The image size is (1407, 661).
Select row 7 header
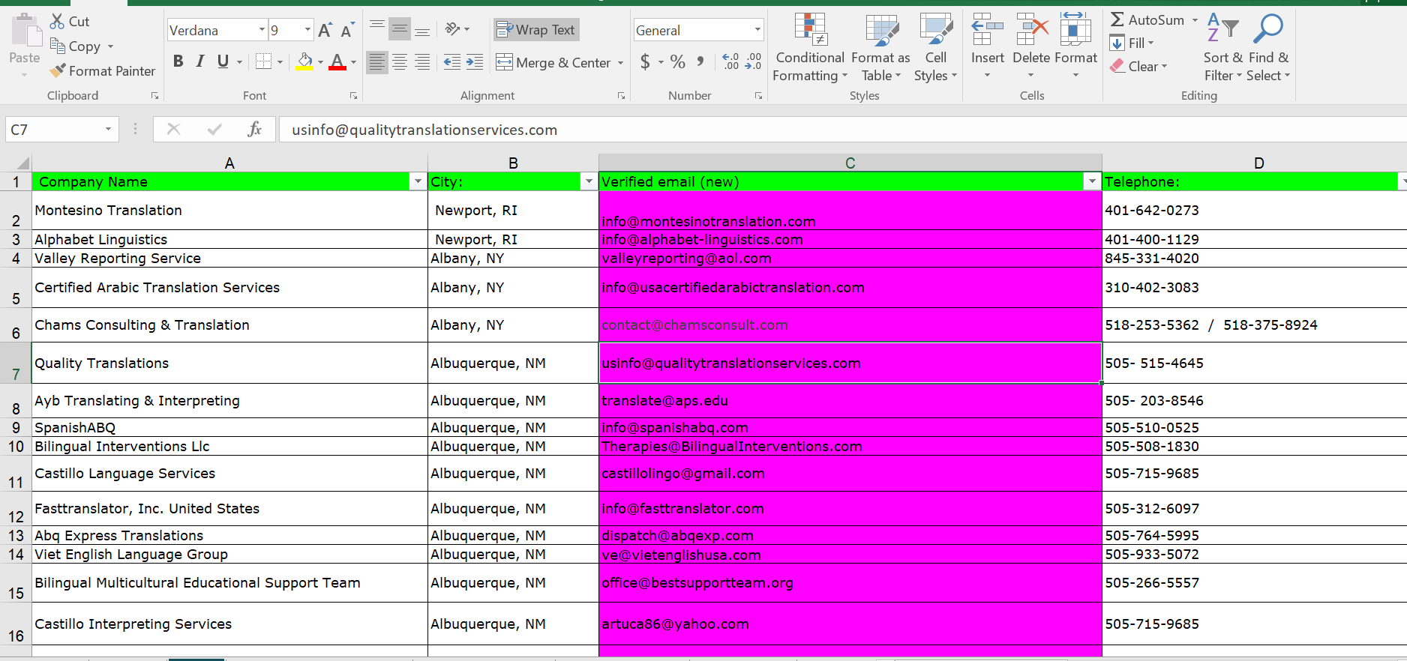point(16,364)
